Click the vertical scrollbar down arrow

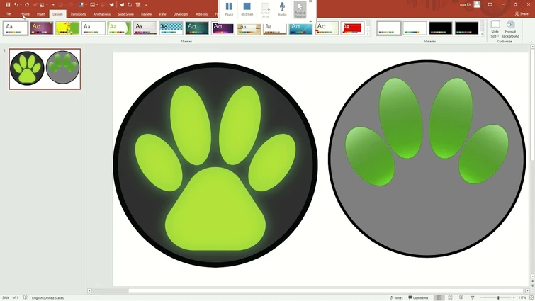tap(532, 276)
